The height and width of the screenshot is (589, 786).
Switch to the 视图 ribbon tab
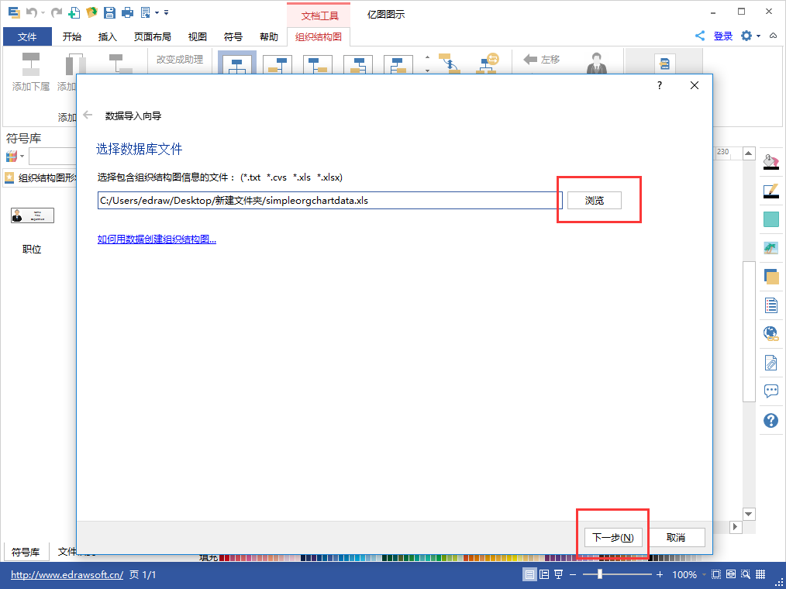click(x=198, y=36)
